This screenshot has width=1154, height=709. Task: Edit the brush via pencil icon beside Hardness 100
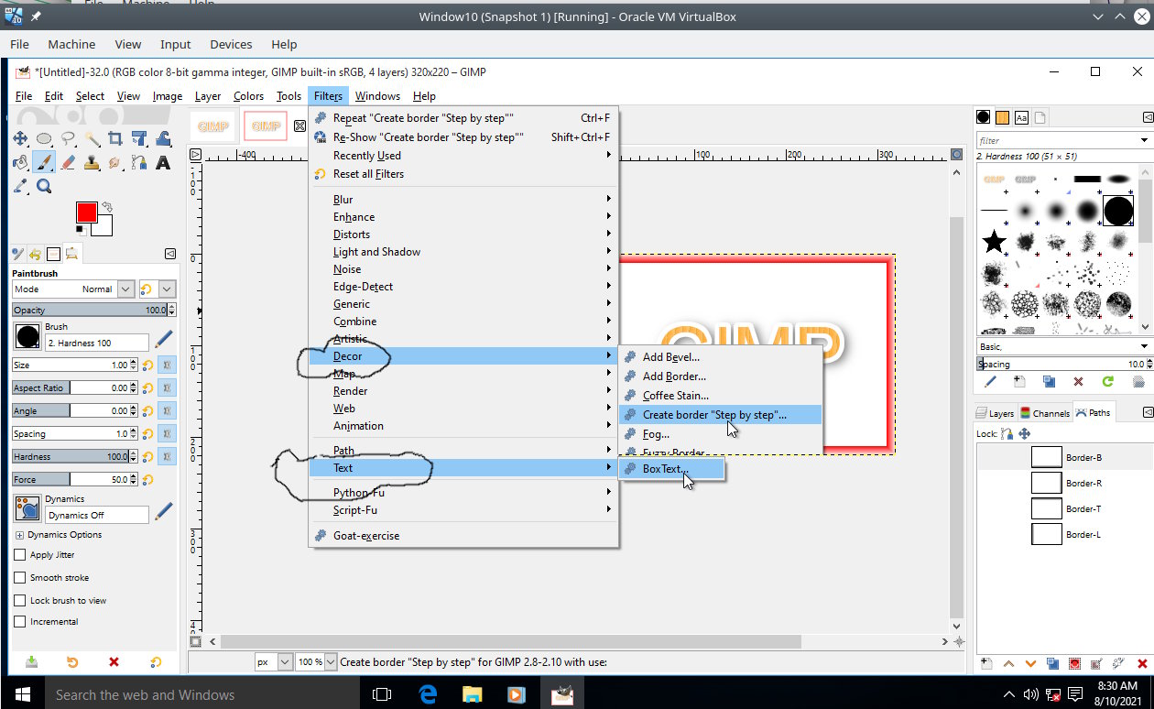164,341
